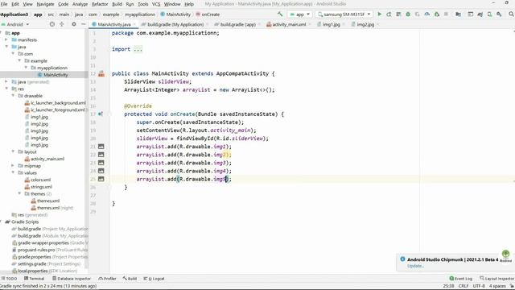
Task: Click CRLF line separator in status bar
Action: click(x=463, y=286)
